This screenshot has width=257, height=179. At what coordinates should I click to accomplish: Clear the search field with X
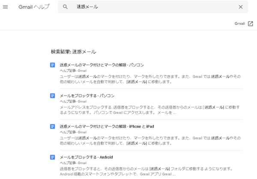[x=241, y=7]
